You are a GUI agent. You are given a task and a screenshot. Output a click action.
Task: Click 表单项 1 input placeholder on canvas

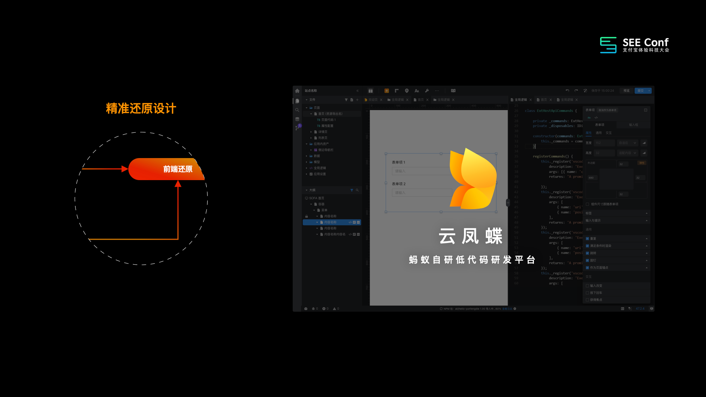pyautogui.click(x=421, y=171)
